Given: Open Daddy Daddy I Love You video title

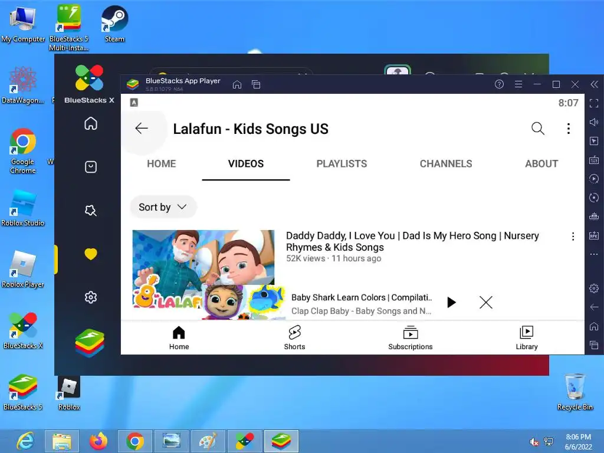Looking at the screenshot, I should coord(412,241).
